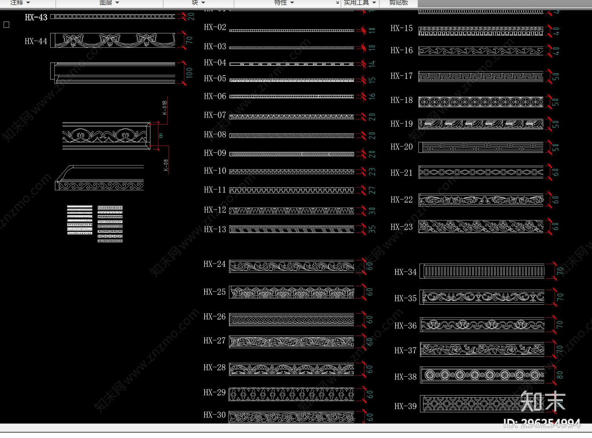The image size is (592, 438).
Task: Select the right stacked pattern thumbnail group
Action: pyautogui.click(x=110, y=224)
